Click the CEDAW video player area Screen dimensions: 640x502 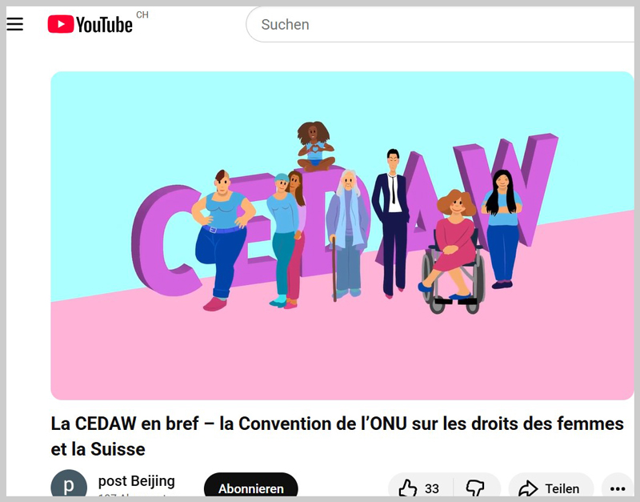342,235
